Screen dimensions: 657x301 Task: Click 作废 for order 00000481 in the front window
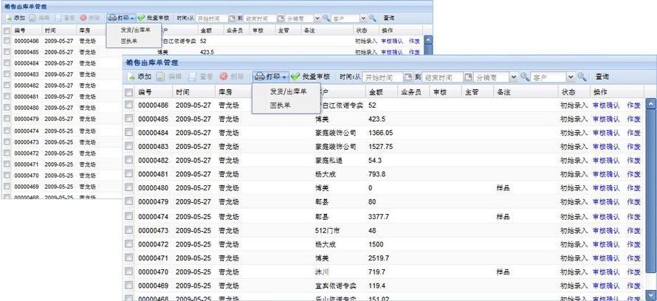633,175
